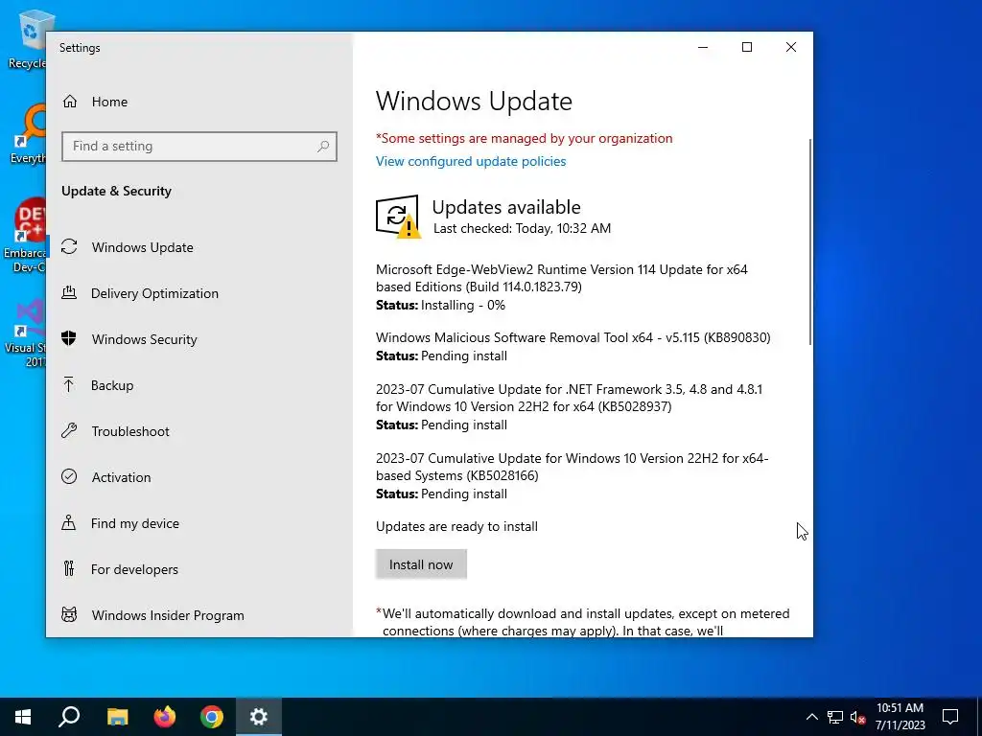Open For developers settings page
The height and width of the screenshot is (736, 982).
click(199, 569)
